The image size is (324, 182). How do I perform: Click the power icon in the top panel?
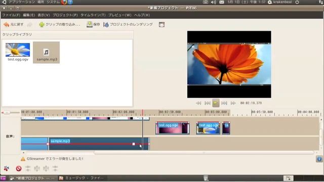coord(297,2)
